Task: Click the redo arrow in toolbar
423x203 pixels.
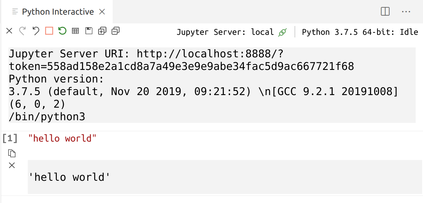Action: [23, 31]
